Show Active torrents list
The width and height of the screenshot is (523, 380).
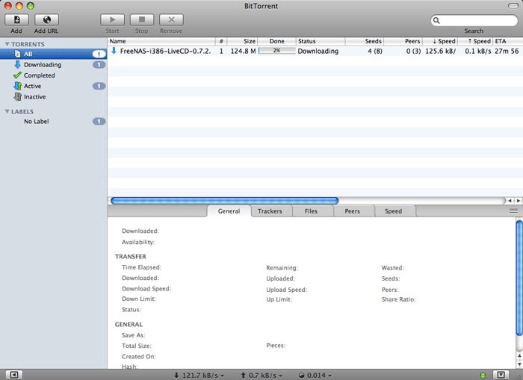click(x=53, y=86)
